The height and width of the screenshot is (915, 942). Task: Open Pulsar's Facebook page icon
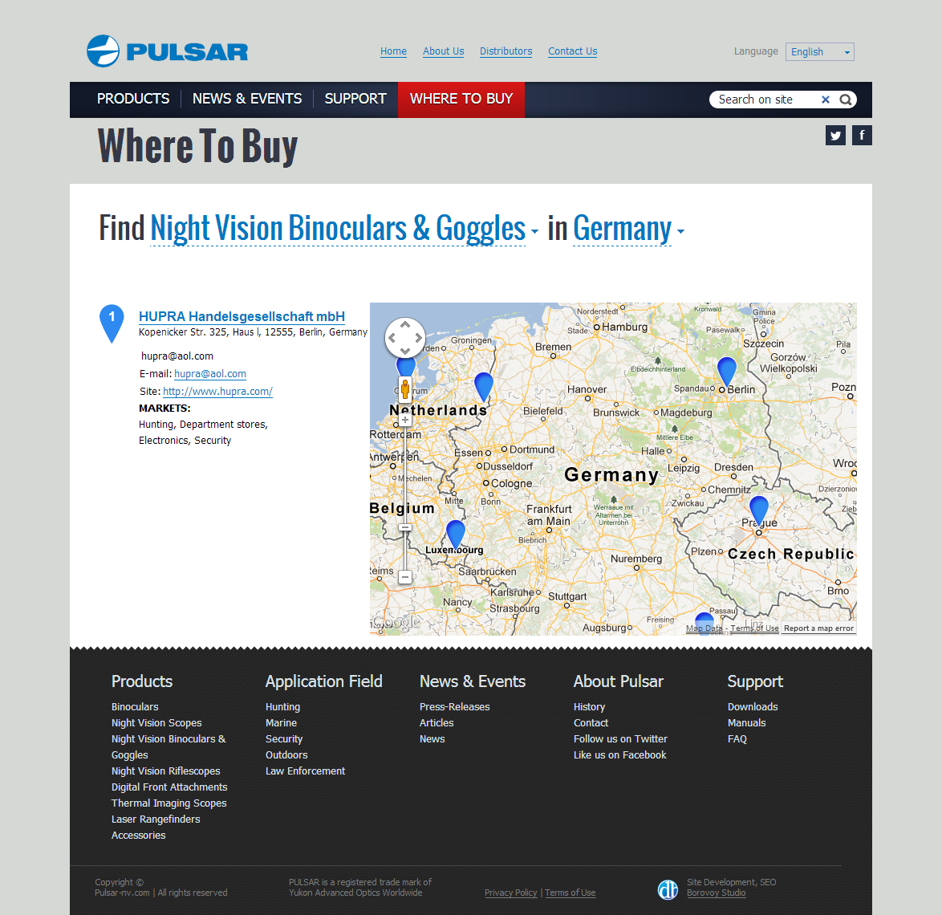coord(862,135)
